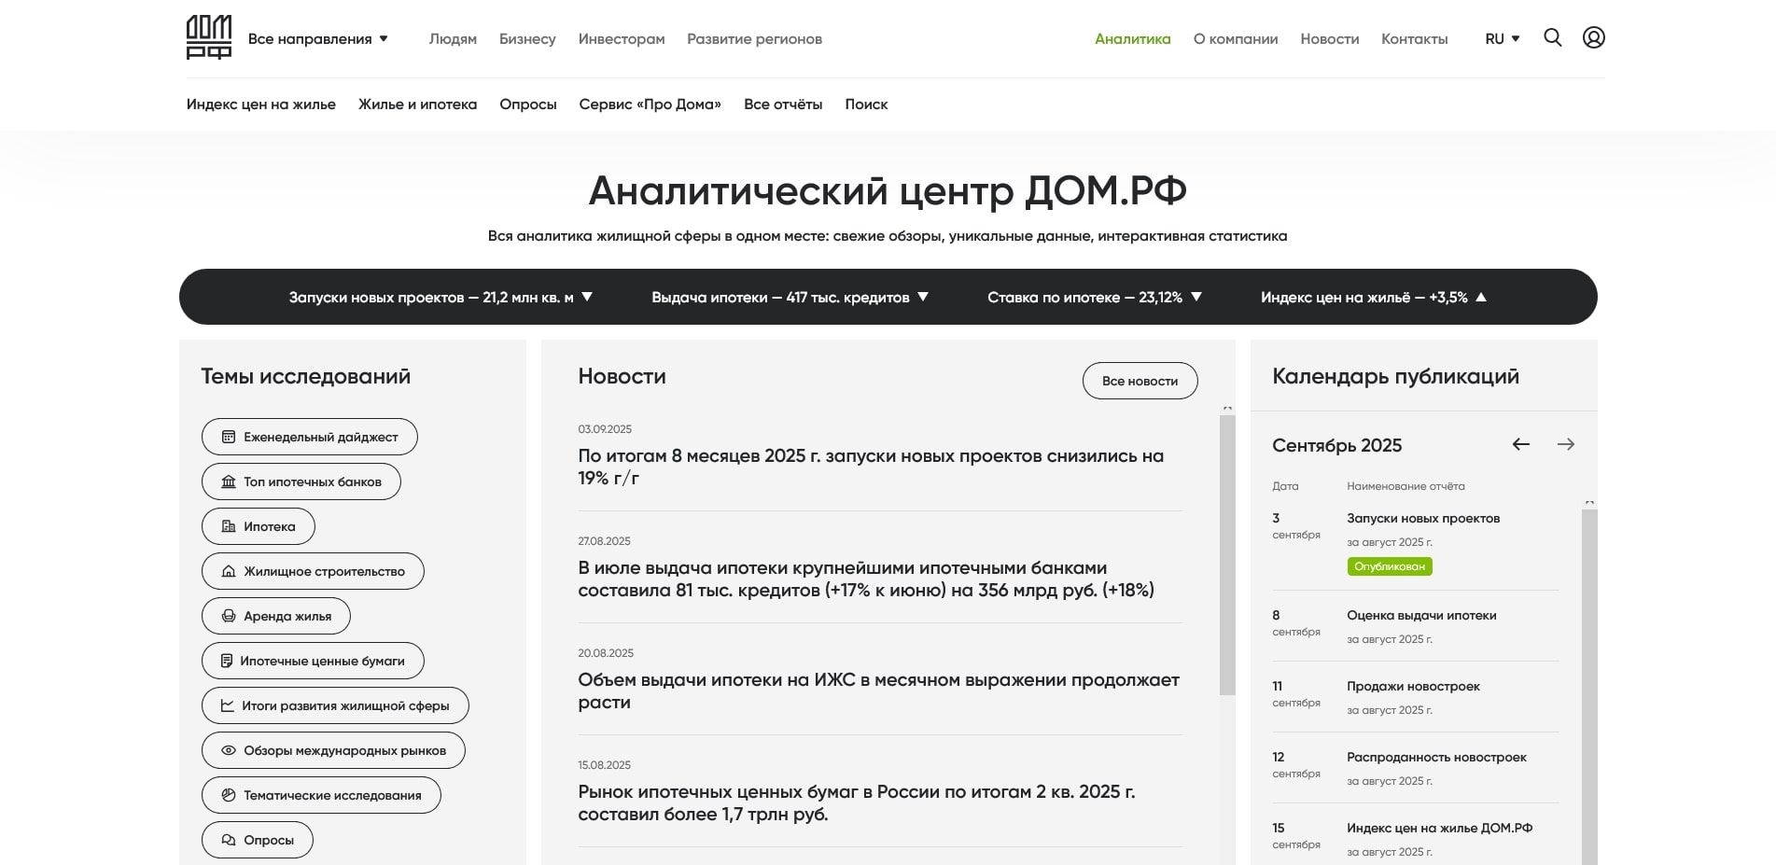The width and height of the screenshot is (1776, 865).
Task: Click the Итоги развития жилищной сферы chart icon
Action: click(227, 705)
